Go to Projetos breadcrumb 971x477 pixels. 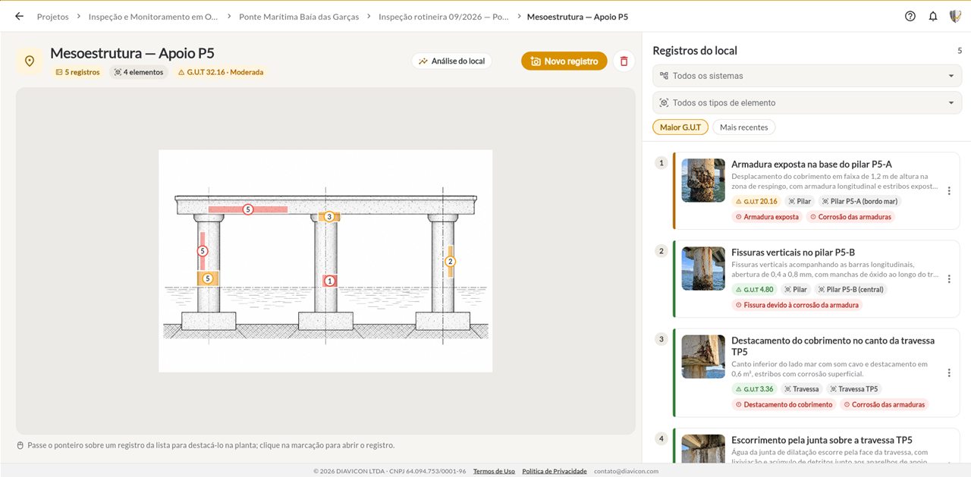(x=52, y=16)
